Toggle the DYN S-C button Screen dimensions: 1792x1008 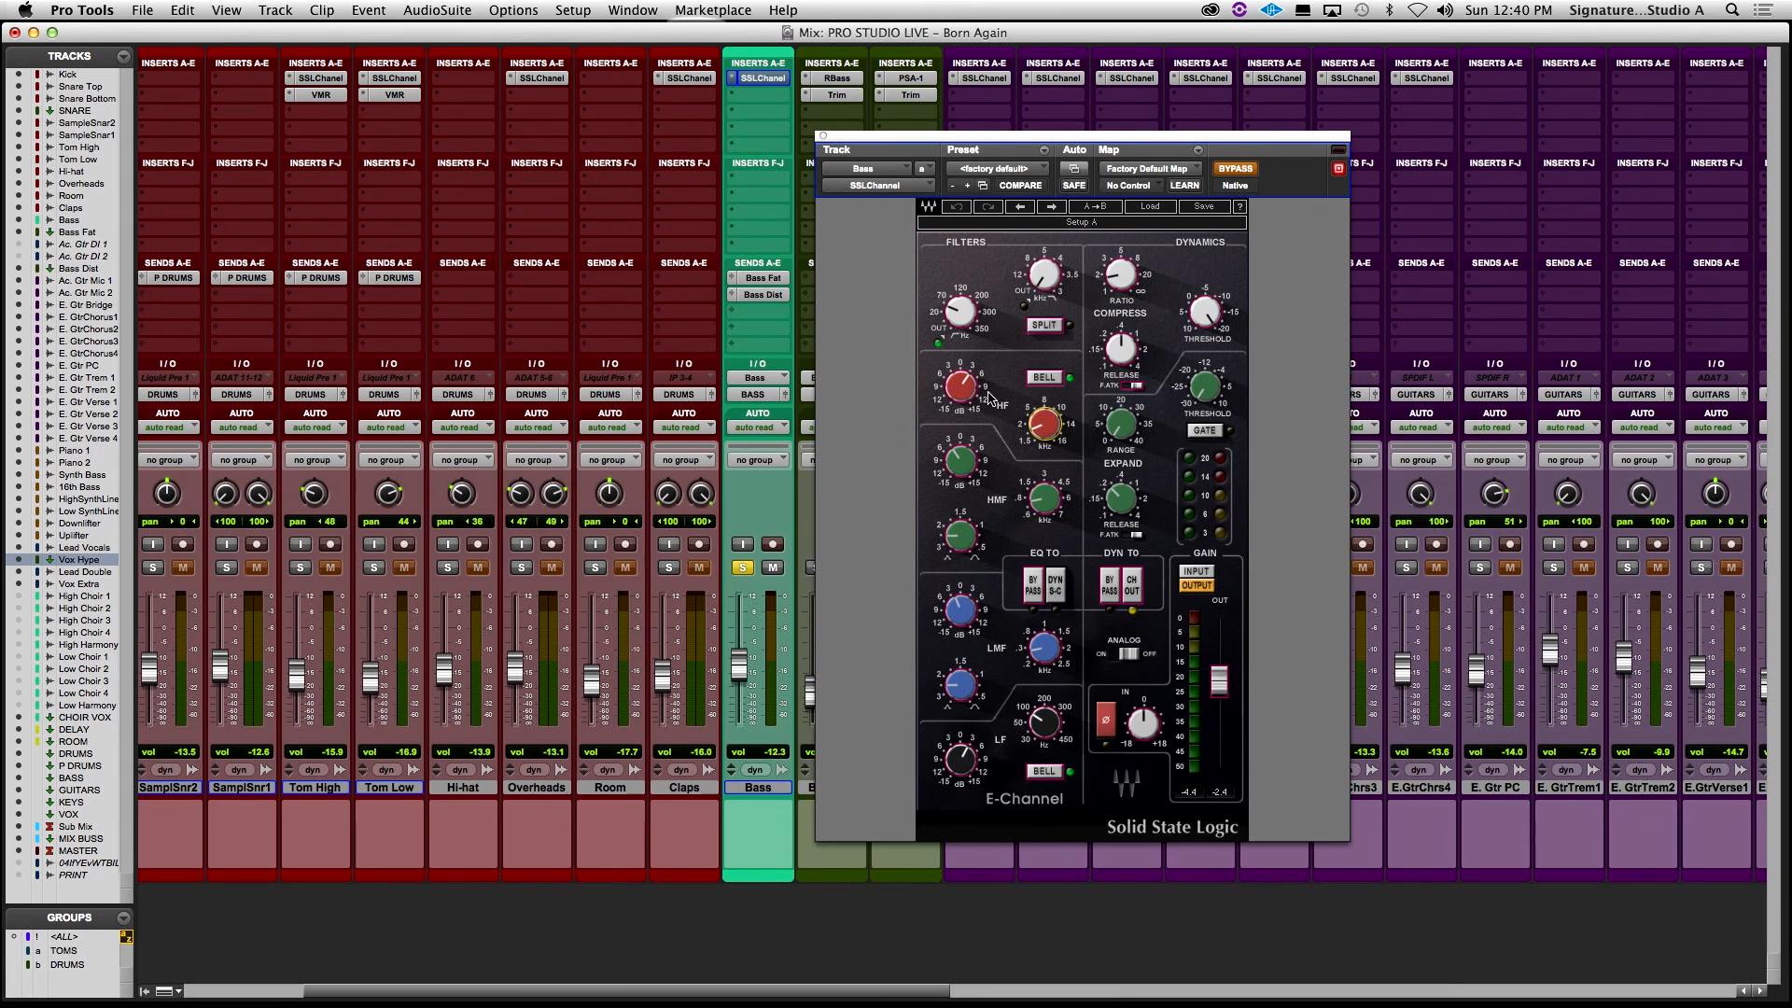(x=1055, y=585)
